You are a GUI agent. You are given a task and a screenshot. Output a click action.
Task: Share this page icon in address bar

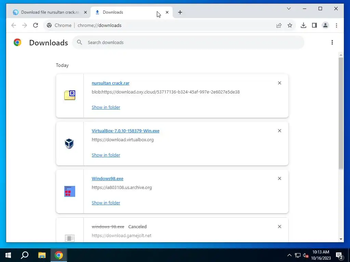(x=279, y=25)
